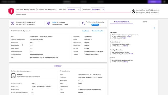Open the Analyst Verdict Undefined dropdown
The height and width of the screenshot is (95, 168).
click(x=74, y=9)
